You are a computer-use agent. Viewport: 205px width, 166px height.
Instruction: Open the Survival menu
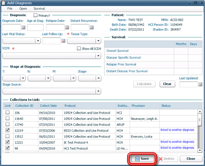click(x=39, y=9)
